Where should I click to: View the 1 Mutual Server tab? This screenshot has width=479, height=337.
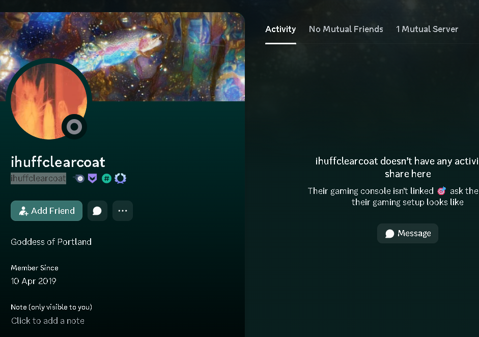pyautogui.click(x=427, y=29)
